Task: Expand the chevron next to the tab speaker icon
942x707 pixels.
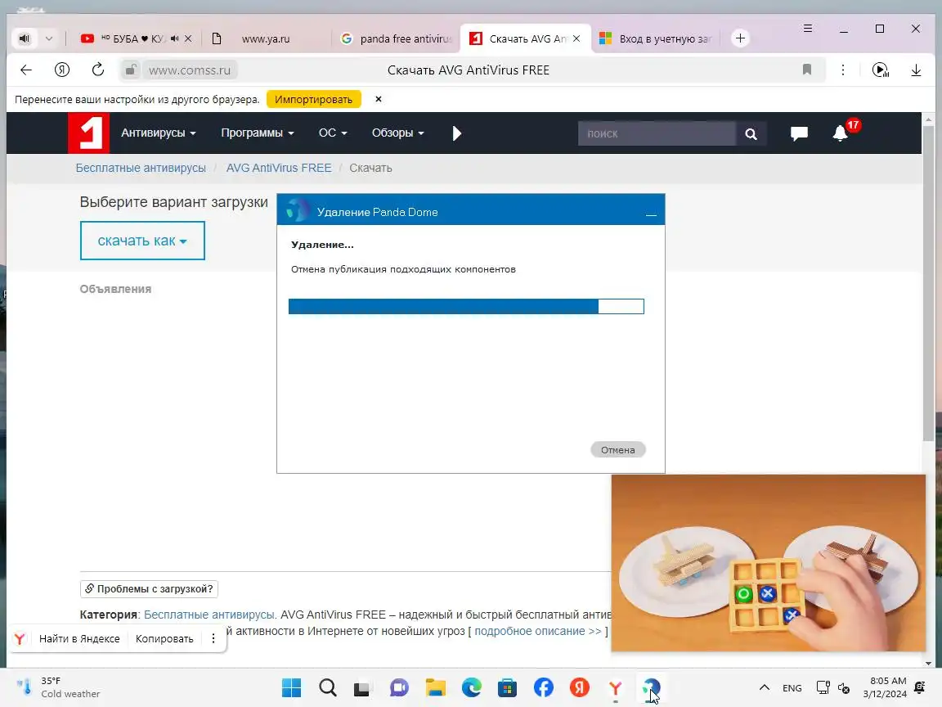Action: click(x=49, y=38)
